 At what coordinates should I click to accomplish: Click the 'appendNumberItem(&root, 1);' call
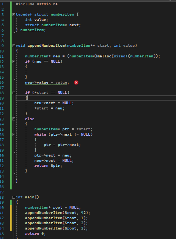[57, 218]
